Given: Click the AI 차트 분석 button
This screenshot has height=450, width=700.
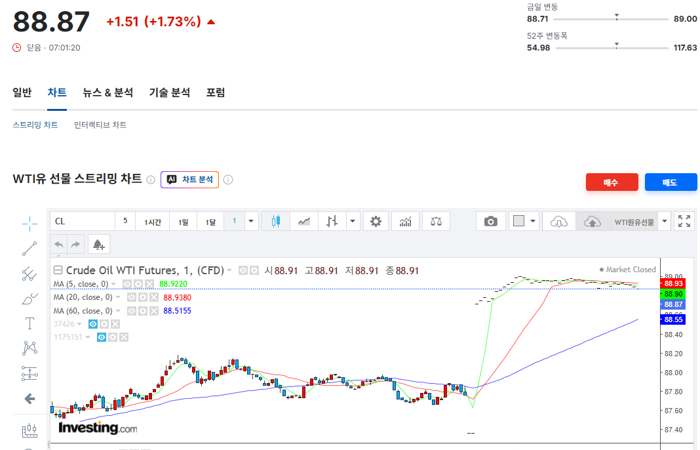Looking at the screenshot, I should 189,180.
